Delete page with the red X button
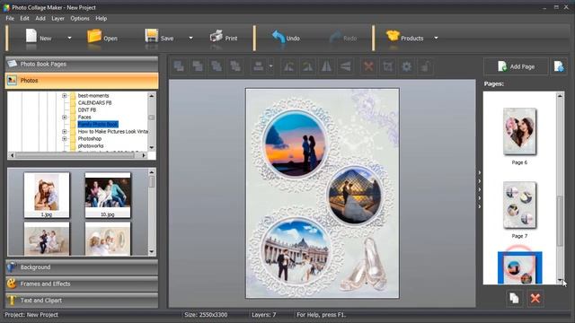The image size is (575, 323). tap(535, 298)
